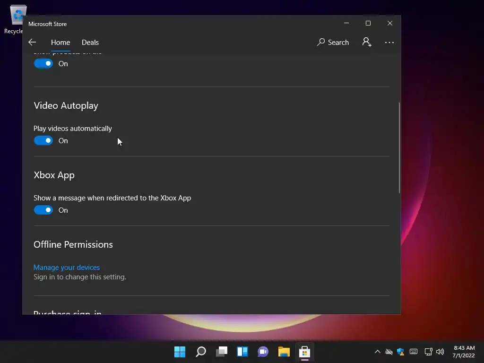Open Task View on the taskbar
The width and height of the screenshot is (484, 363).
[x=221, y=352]
